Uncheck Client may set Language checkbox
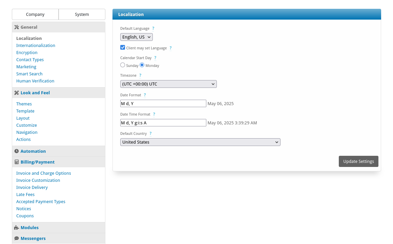 pyautogui.click(x=123, y=48)
